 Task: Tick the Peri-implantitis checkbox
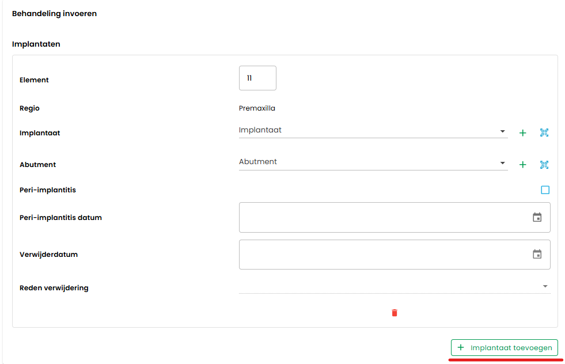tap(545, 190)
